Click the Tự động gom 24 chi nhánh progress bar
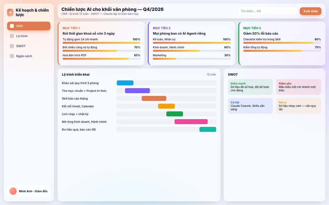Screen dimensions: 329x205 tap(101, 43)
